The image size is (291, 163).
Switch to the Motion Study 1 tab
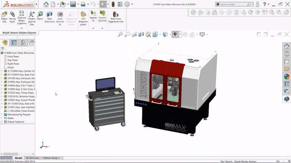[x=51, y=158]
